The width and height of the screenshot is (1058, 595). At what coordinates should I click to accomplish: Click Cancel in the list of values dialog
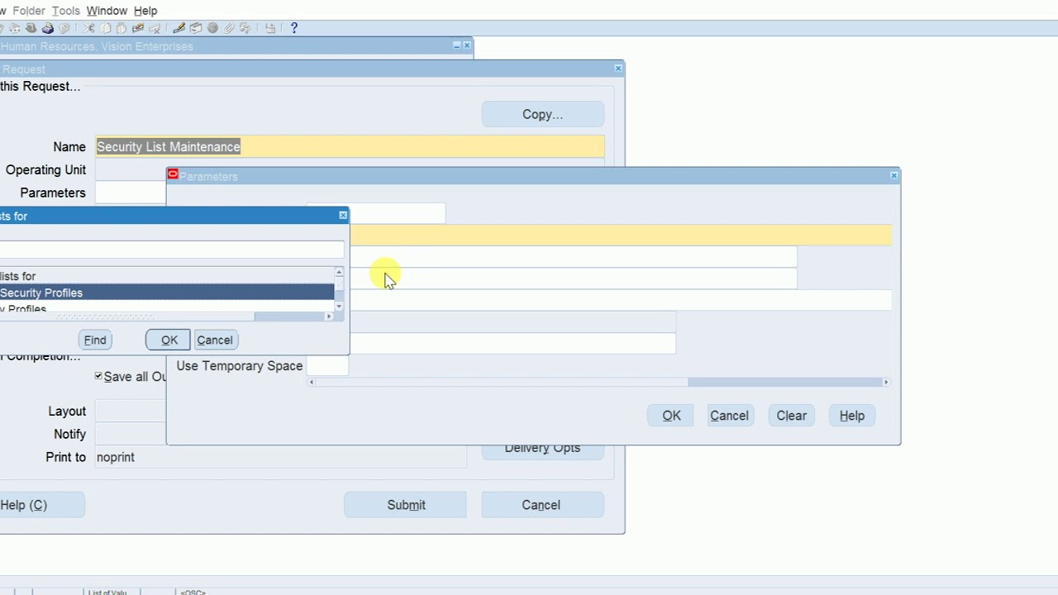point(215,340)
